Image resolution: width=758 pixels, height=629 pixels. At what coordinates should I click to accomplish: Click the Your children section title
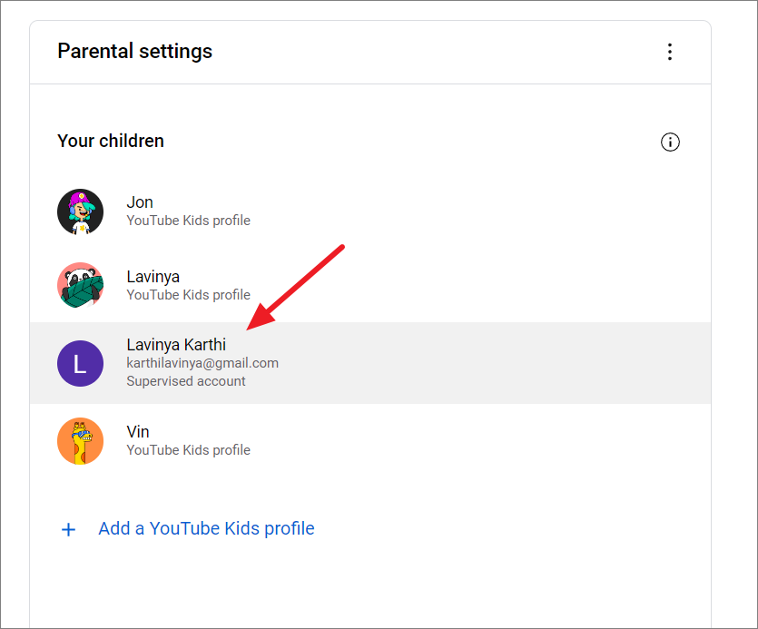coord(110,141)
